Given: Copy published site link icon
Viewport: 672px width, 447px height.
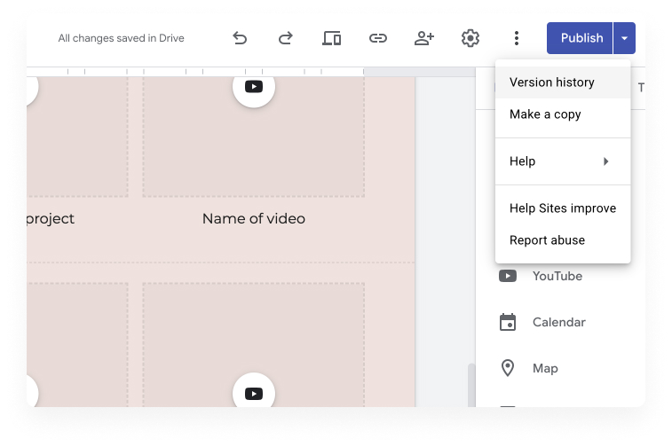Looking at the screenshot, I should pos(378,38).
